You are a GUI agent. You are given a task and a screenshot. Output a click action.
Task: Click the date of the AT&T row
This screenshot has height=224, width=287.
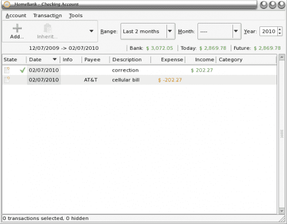pos(44,80)
